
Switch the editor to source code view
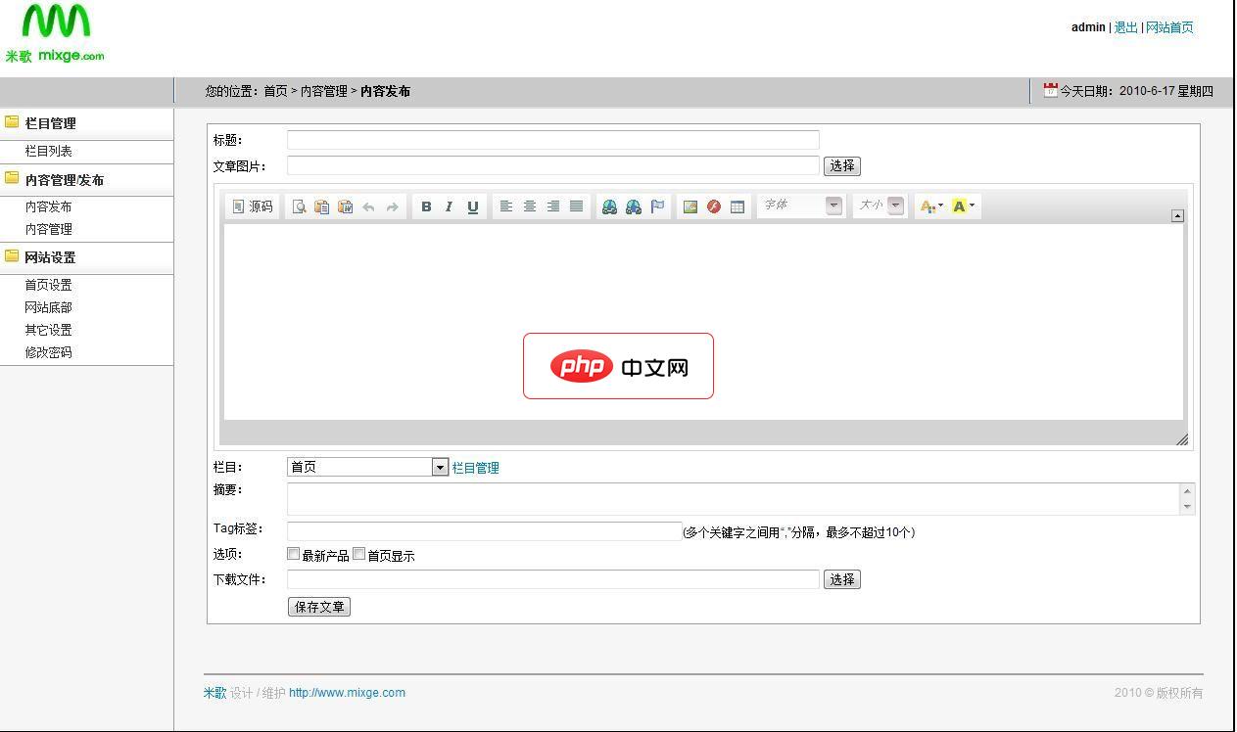click(251, 206)
